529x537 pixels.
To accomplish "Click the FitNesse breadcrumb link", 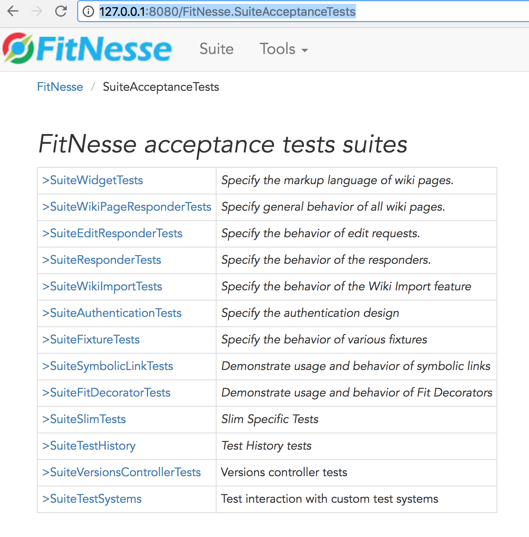I will pos(60,87).
